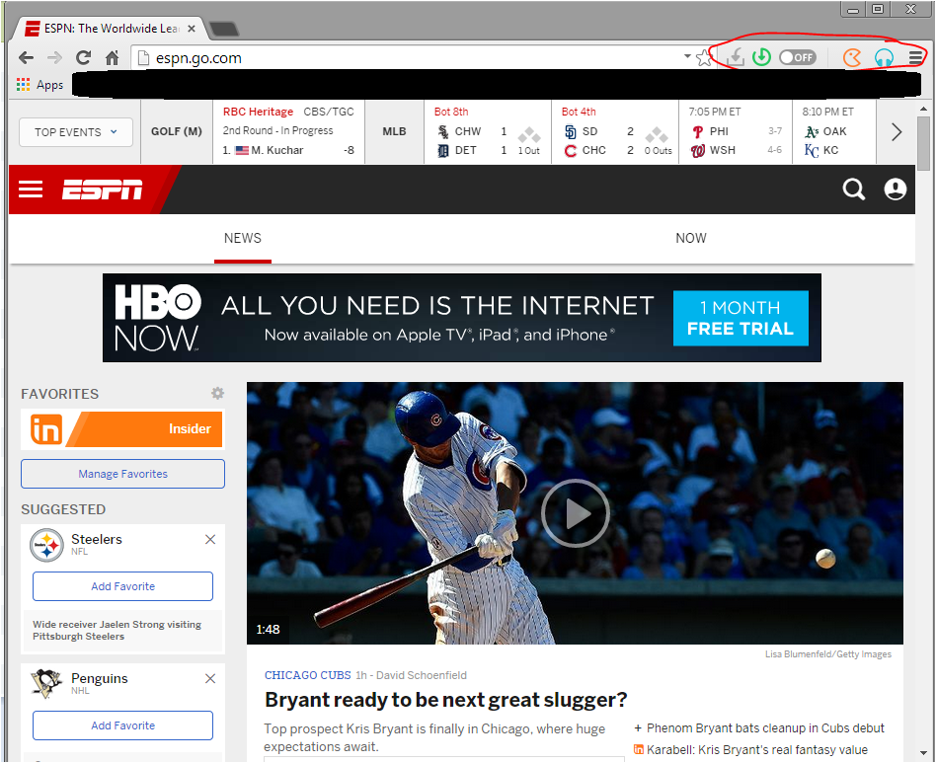
Task: Switch to the NOW tab
Action: click(690, 238)
